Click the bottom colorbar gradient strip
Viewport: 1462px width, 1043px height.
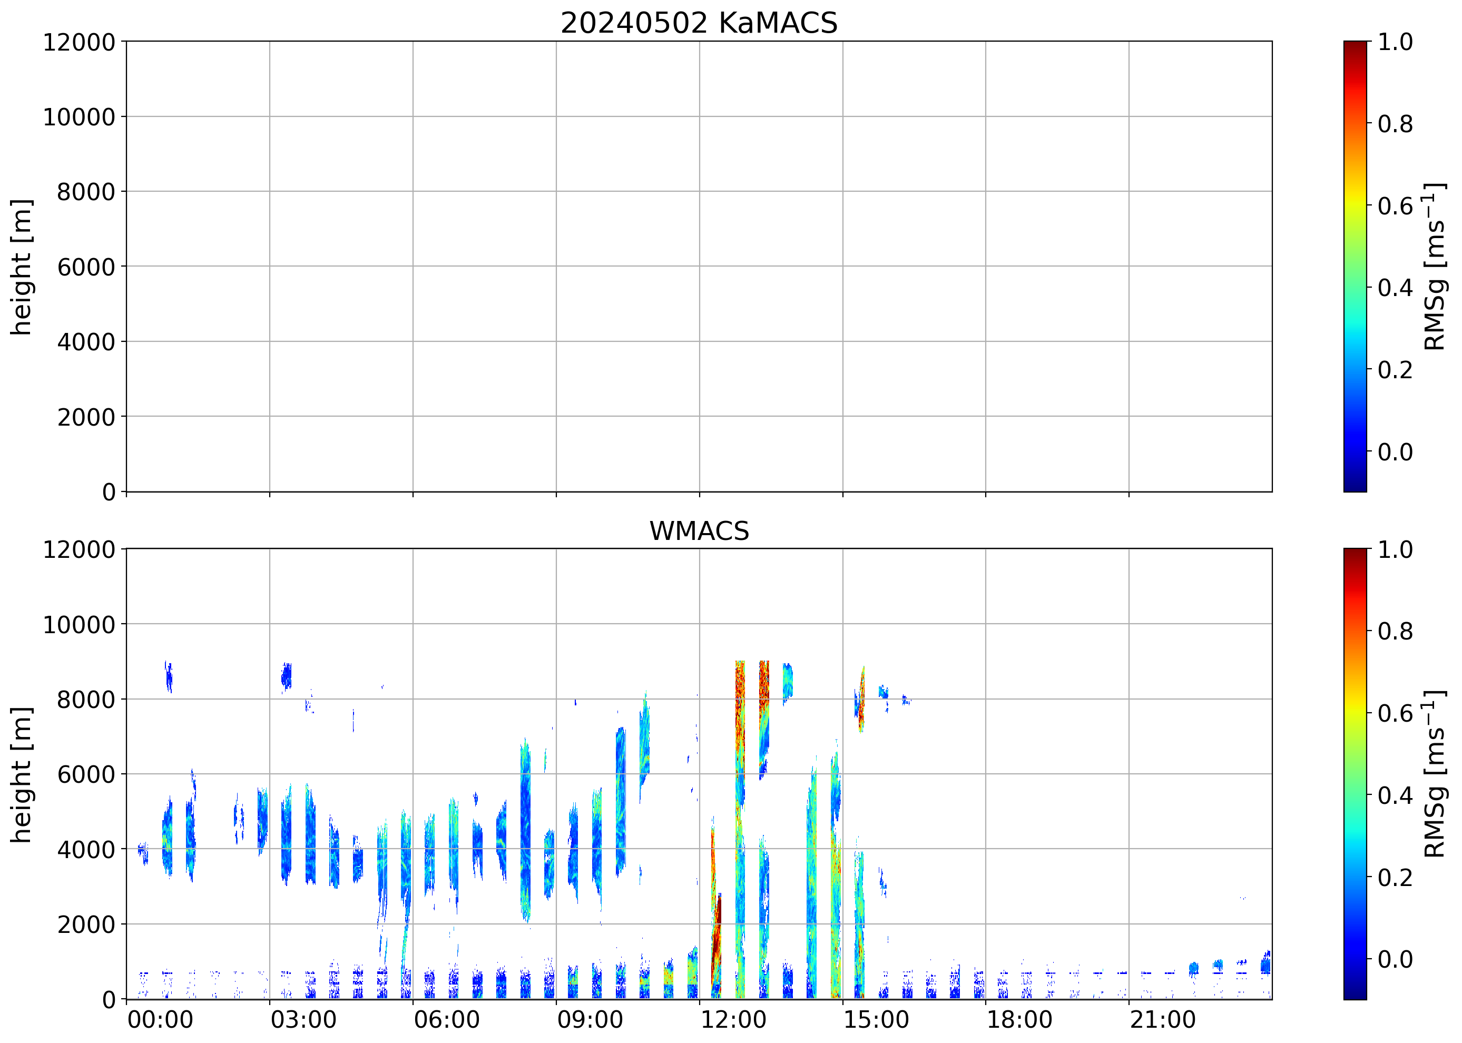pos(1355,774)
